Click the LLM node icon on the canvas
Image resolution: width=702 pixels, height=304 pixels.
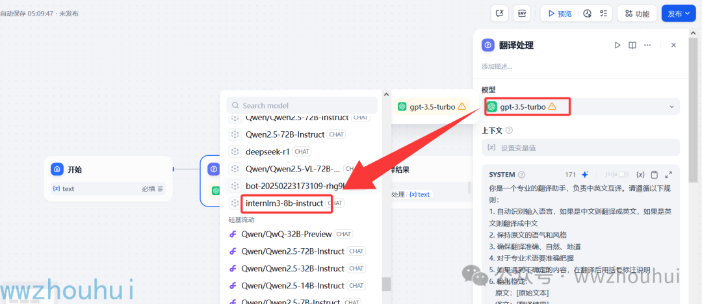coord(214,170)
